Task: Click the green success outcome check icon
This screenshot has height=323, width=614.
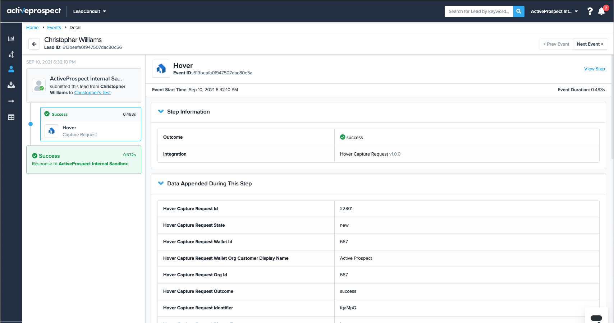Action: [343, 137]
